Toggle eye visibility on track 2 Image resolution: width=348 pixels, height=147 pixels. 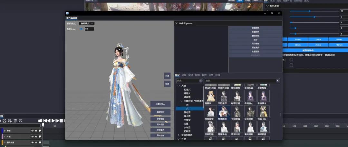[x=32, y=142]
